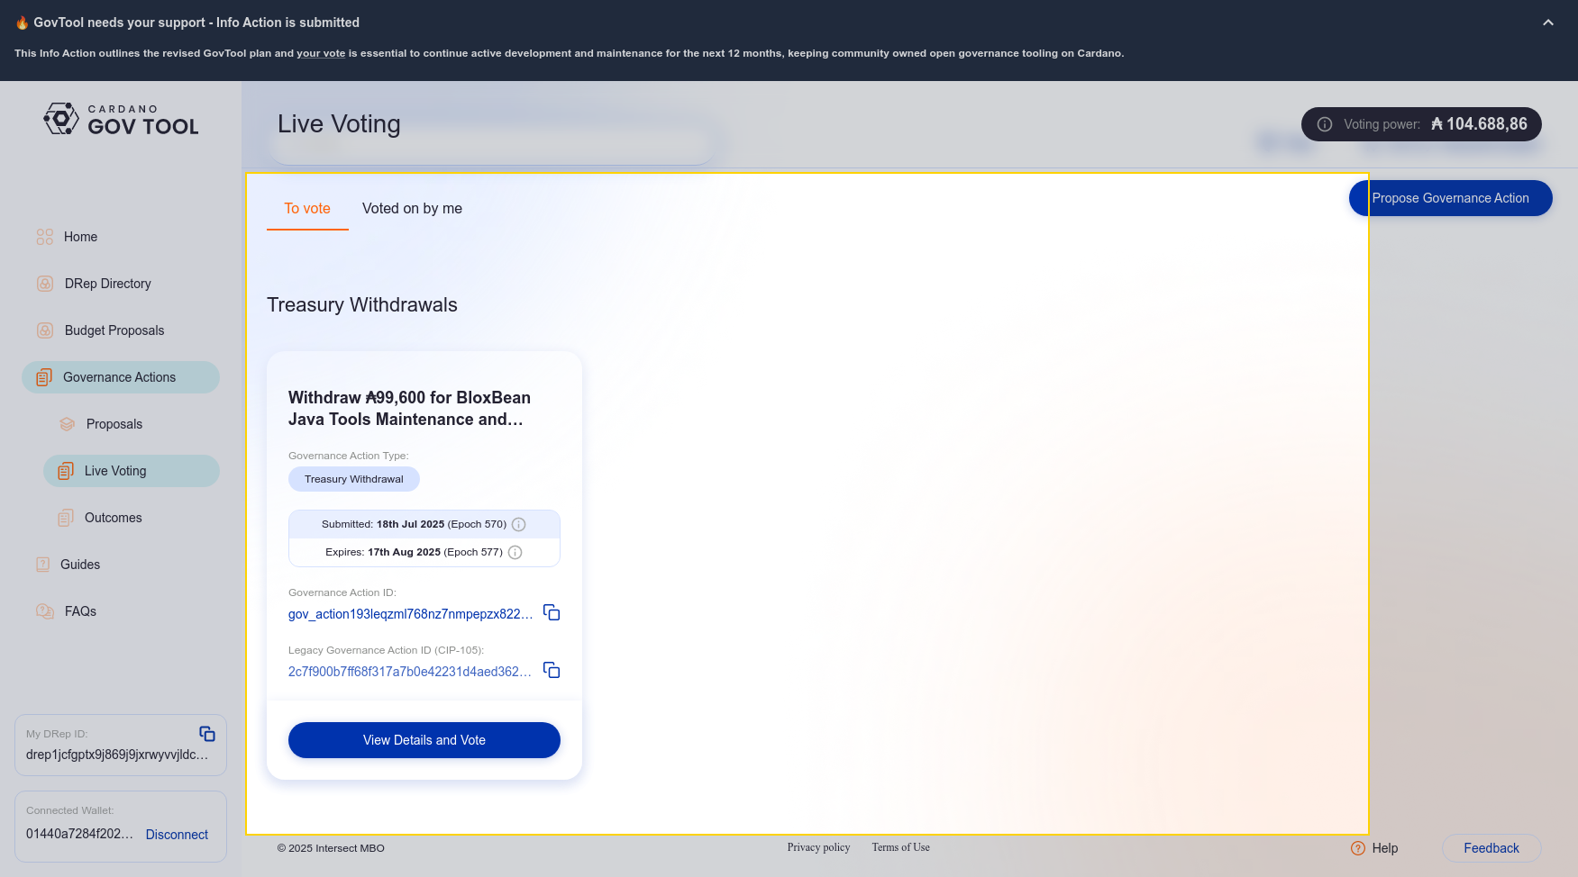Image resolution: width=1578 pixels, height=877 pixels.
Task: Disconnect the connected wallet
Action: point(177,835)
